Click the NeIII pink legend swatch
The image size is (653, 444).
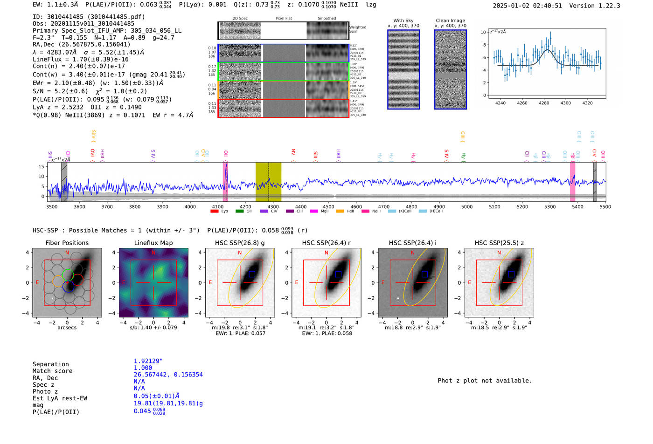click(x=366, y=211)
